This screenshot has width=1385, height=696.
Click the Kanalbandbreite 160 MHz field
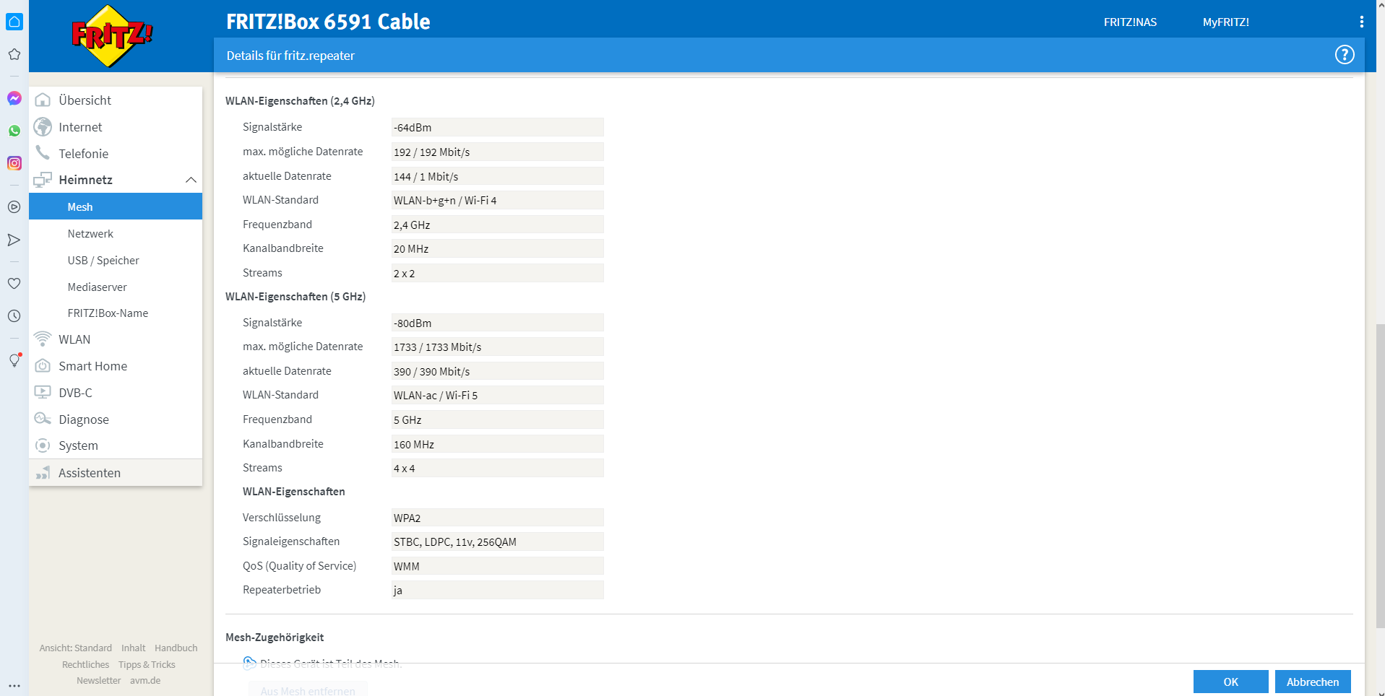point(497,444)
